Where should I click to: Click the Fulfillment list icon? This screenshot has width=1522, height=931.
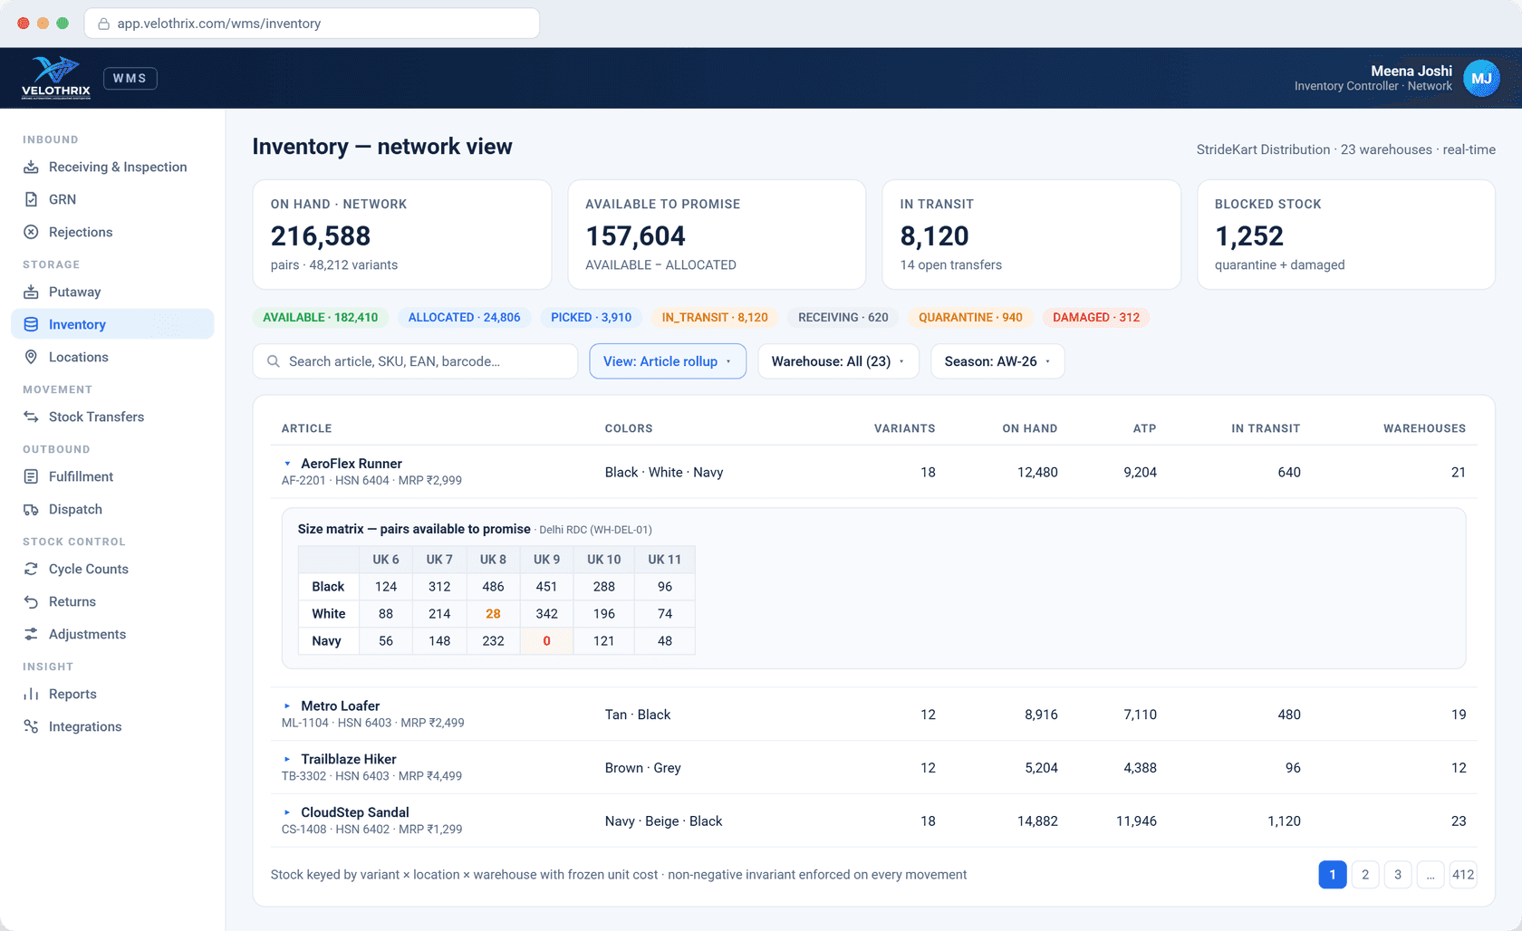pyautogui.click(x=31, y=476)
